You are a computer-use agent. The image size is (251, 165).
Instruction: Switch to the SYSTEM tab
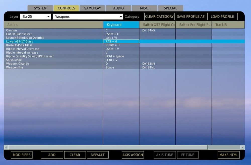(40, 8)
